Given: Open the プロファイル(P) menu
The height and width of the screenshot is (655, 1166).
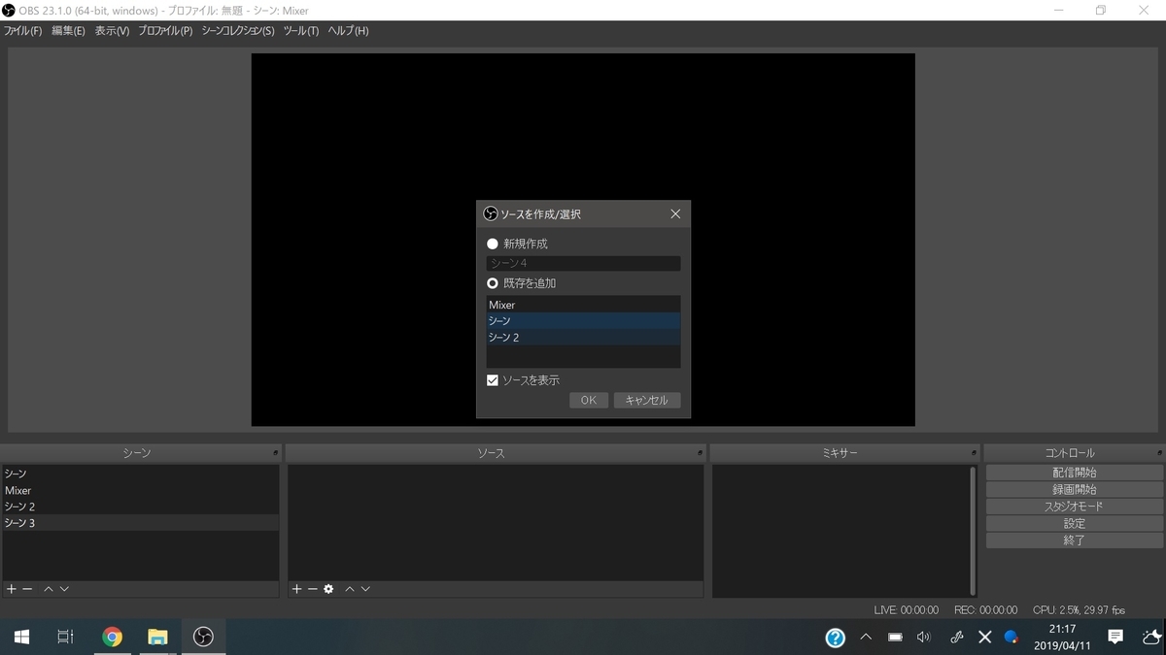Looking at the screenshot, I should point(165,31).
